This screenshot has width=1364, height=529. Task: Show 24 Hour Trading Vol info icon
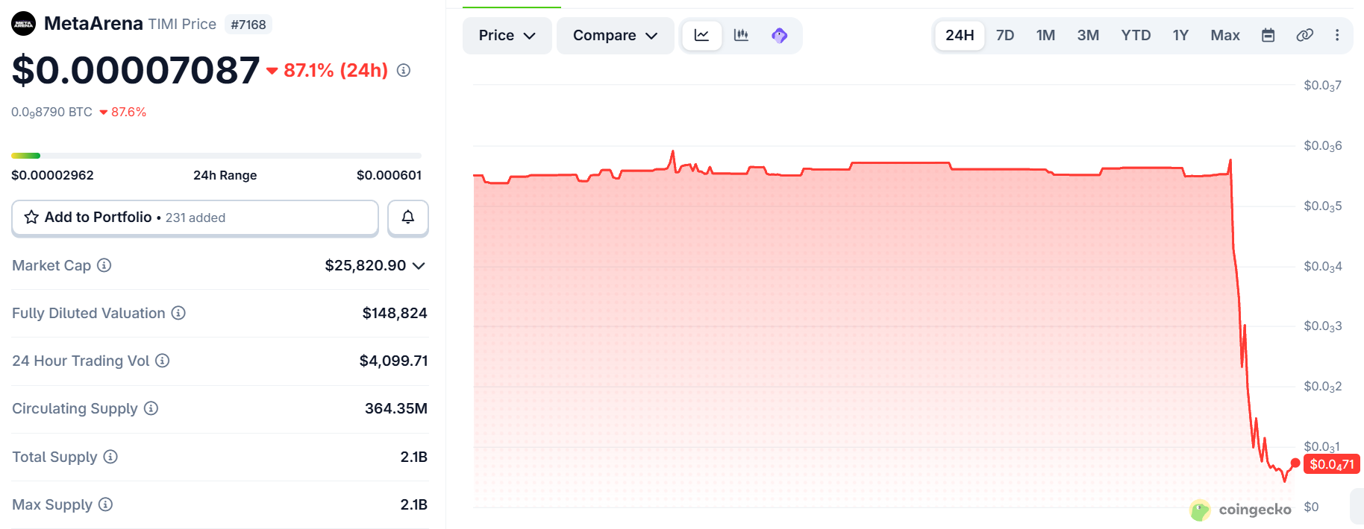tap(163, 361)
